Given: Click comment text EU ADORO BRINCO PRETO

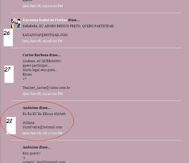Looking at the screenshot, I should pos(60,26).
